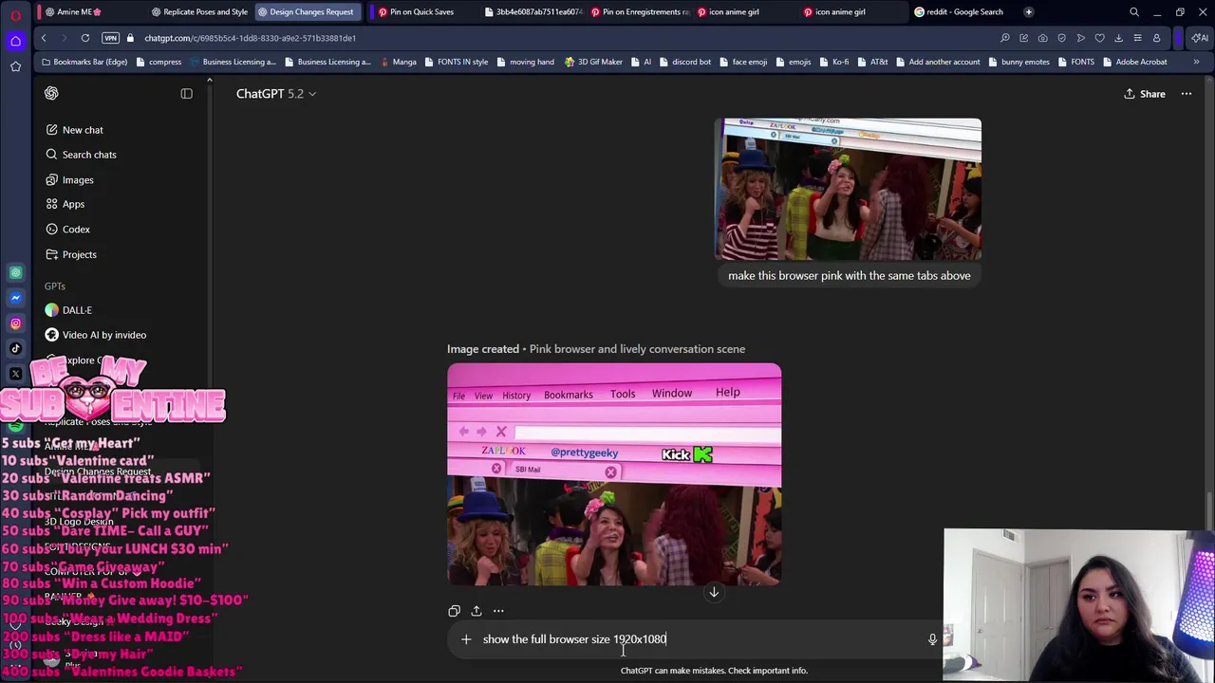Take a snapshot with the camera icon

pos(1043,38)
